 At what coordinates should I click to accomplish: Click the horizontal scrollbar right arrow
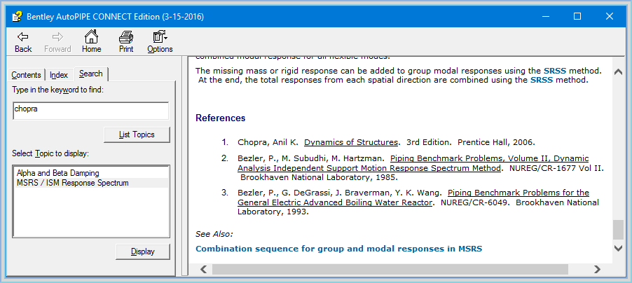[x=597, y=269]
